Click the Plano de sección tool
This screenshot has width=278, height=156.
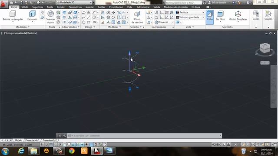pos(137,17)
